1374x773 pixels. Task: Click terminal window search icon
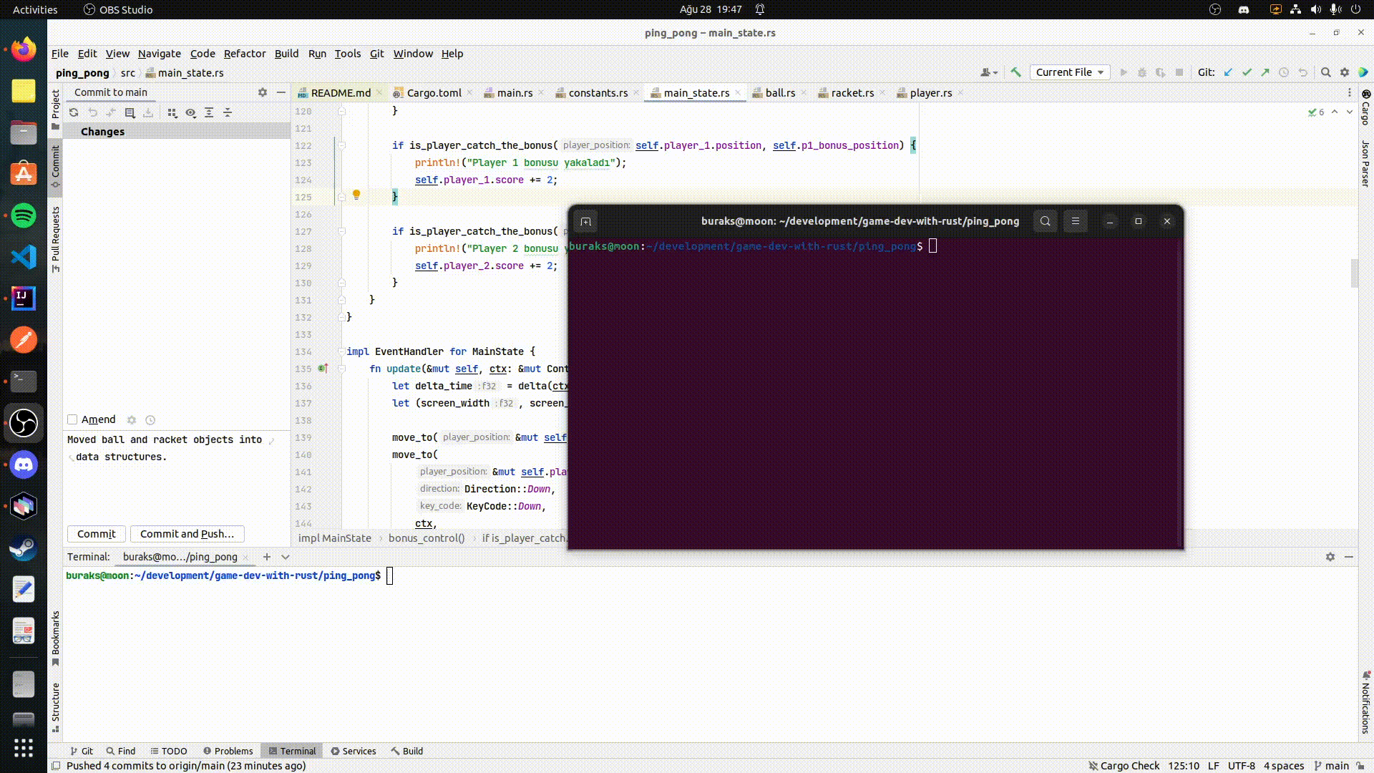pyautogui.click(x=1045, y=221)
